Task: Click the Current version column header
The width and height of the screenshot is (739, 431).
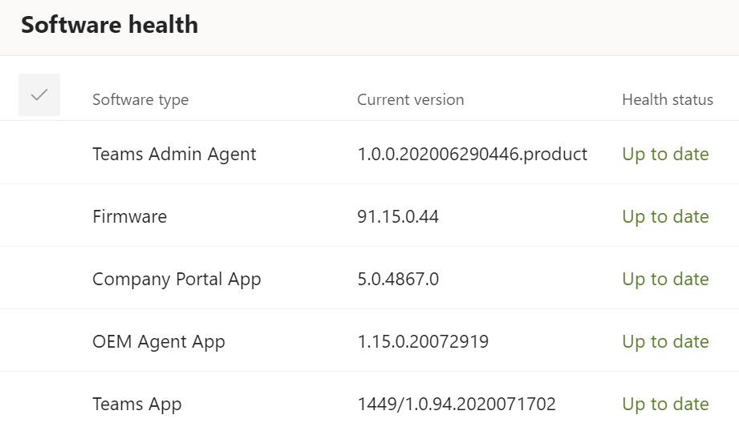Action: tap(410, 100)
